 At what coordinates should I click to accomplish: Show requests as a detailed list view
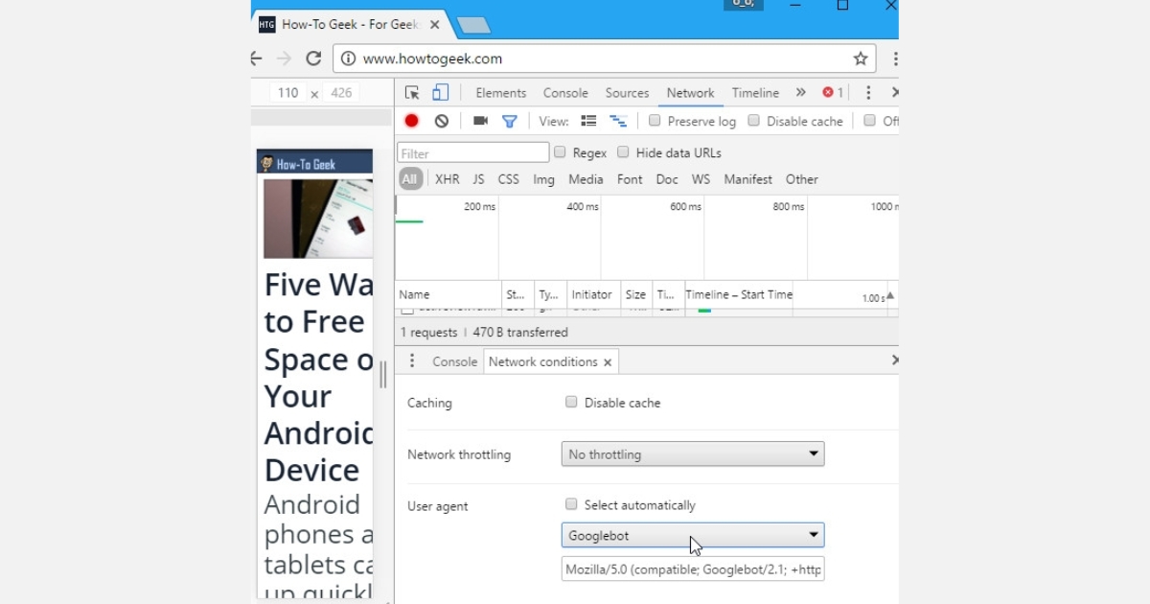tap(588, 121)
